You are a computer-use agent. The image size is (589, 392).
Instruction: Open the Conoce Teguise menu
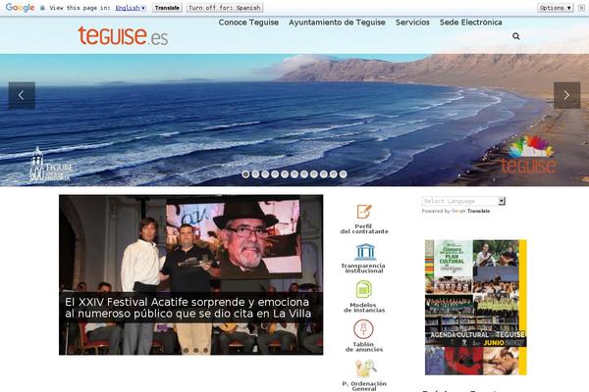[248, 23]
